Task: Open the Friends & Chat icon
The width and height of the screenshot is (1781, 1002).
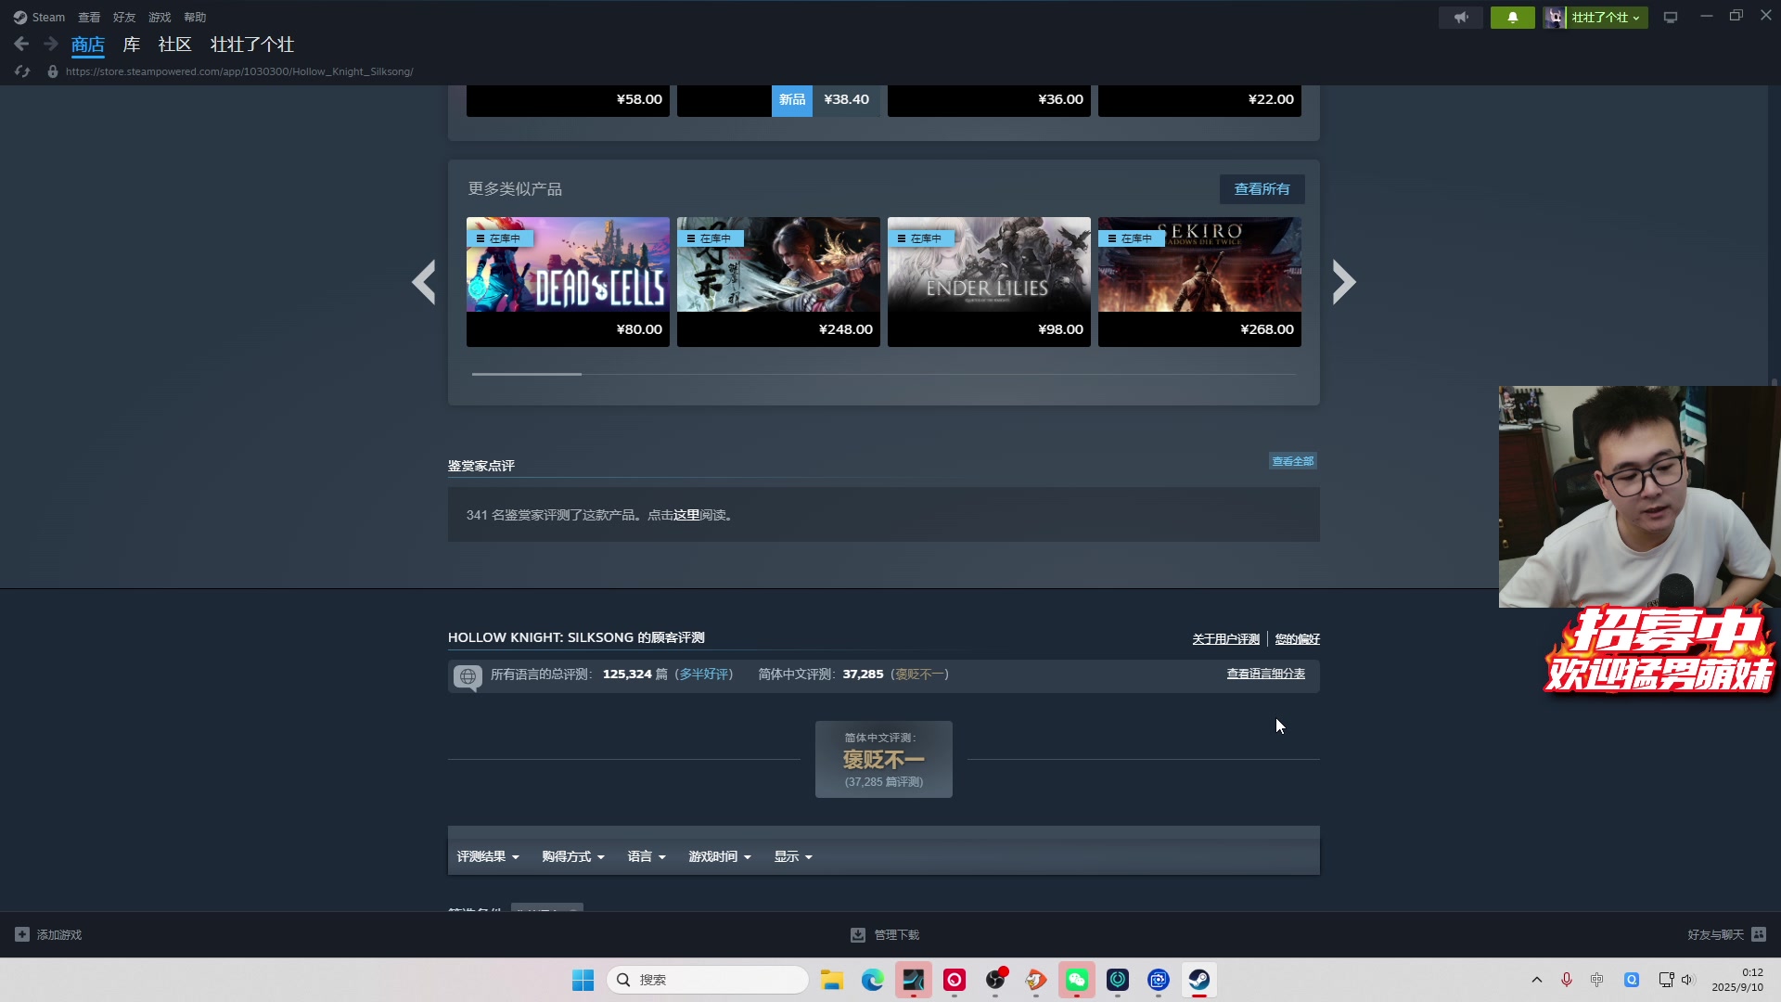Action: [1759, 934]
